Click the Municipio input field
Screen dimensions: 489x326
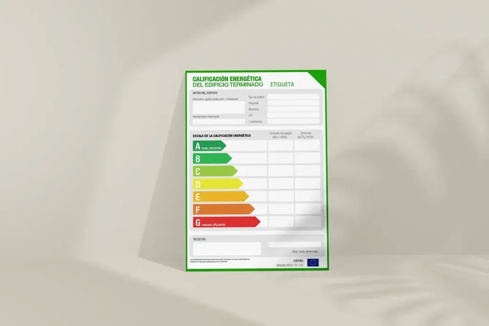(x=293, y=109)
